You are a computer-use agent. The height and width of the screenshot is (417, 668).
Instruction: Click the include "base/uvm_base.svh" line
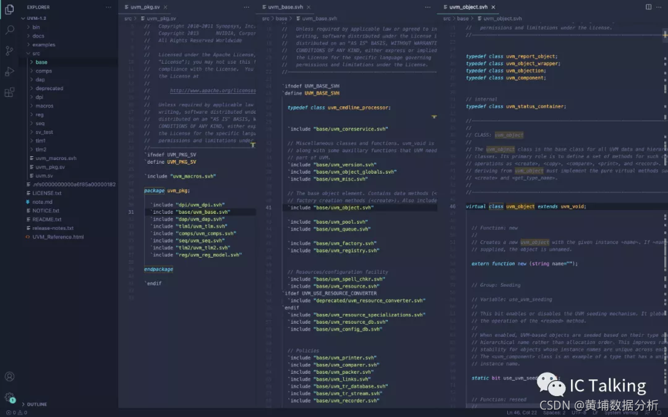(191, 212)
